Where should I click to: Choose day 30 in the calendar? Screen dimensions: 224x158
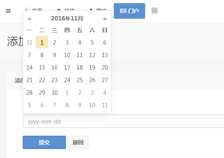[55, 92]
